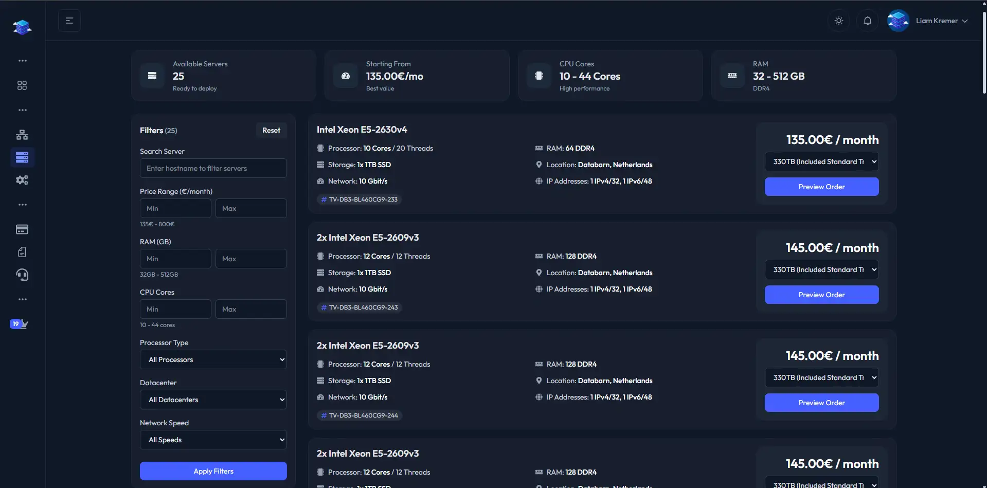Click the achievements trophy with badge 19
The image size is (987, 488).
click(x=20, y=323)
